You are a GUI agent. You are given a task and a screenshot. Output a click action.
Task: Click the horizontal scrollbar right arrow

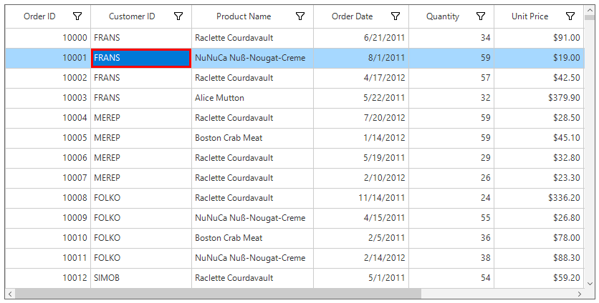click(580, 294)
